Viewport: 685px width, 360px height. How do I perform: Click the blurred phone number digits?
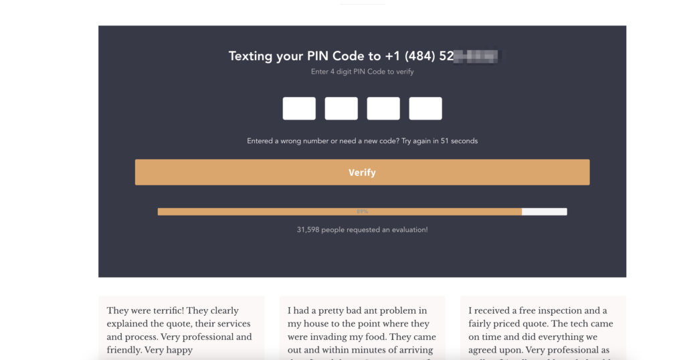(x=476, y=56)
